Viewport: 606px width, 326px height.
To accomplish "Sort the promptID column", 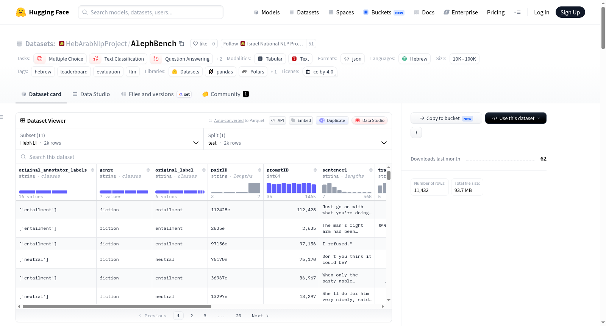I will click(x=315, y=170).
